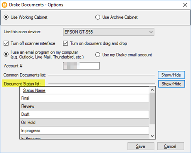The width and height of the screenshot is (191, 153).
Task: Select the On Hold status row
Action: point(84,122)
